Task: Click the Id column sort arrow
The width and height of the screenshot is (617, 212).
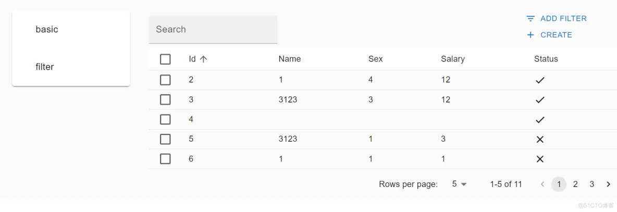Action: pyautogui.click(x=203, y=59)
